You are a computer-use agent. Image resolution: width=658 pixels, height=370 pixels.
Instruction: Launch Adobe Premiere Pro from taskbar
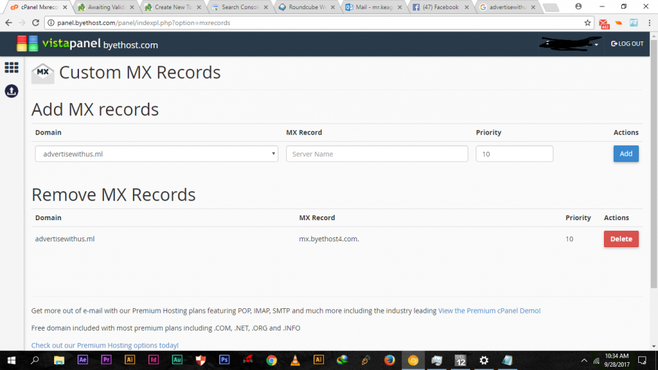(x=106, y=360)
